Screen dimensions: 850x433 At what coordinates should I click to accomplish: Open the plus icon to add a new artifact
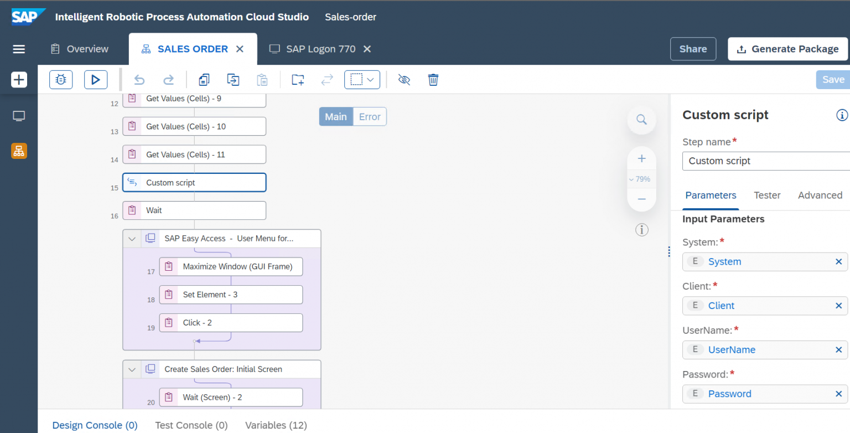(x=19, y=79)
